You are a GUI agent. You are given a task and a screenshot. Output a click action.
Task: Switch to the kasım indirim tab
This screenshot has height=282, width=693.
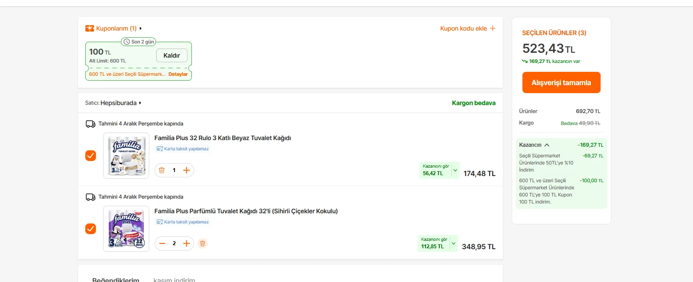174,280
